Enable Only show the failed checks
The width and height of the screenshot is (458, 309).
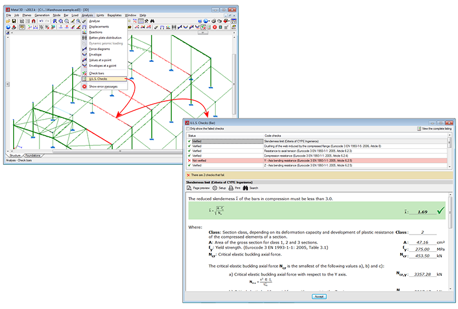click(x=188, y=129)
